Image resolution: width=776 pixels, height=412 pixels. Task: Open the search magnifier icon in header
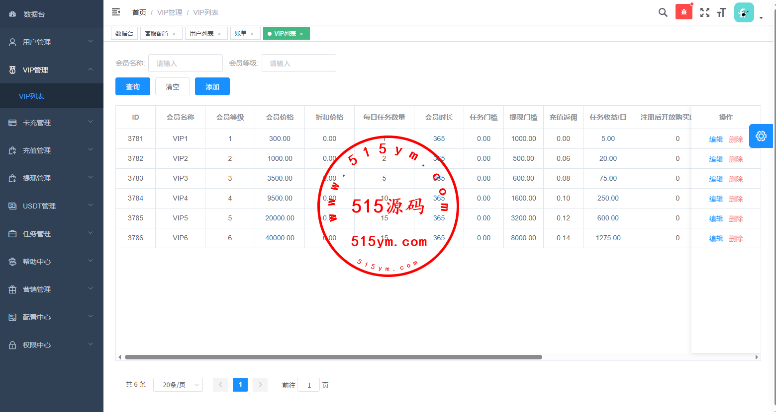(x=663, y=12)
